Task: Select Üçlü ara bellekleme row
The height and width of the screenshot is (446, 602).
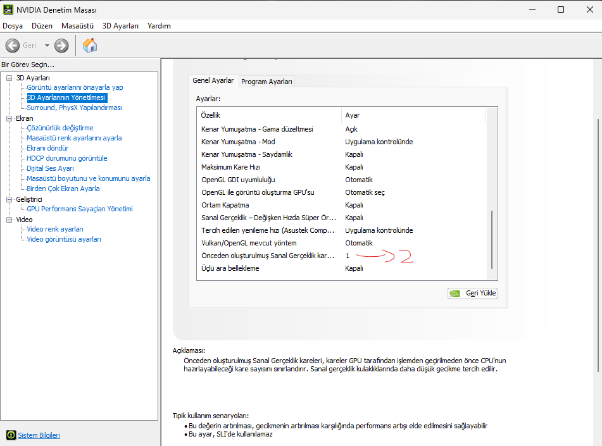Action: (342, 269)
